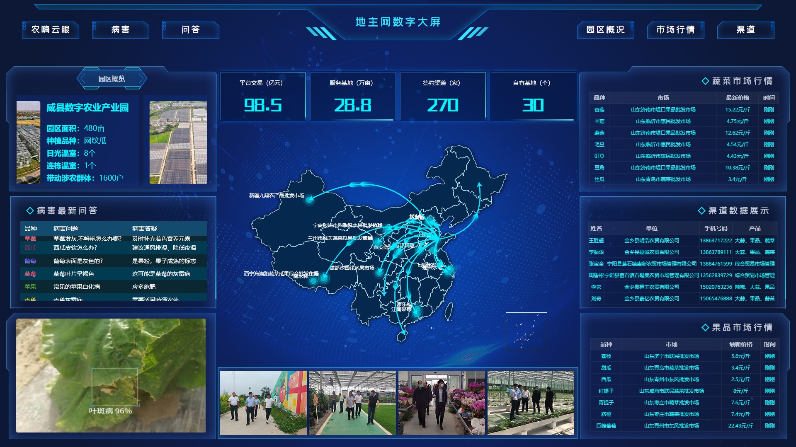Screen dimensions: 796x447
Task: Click the 平台交易 98.5 stat card
Action: pos(262,96)
